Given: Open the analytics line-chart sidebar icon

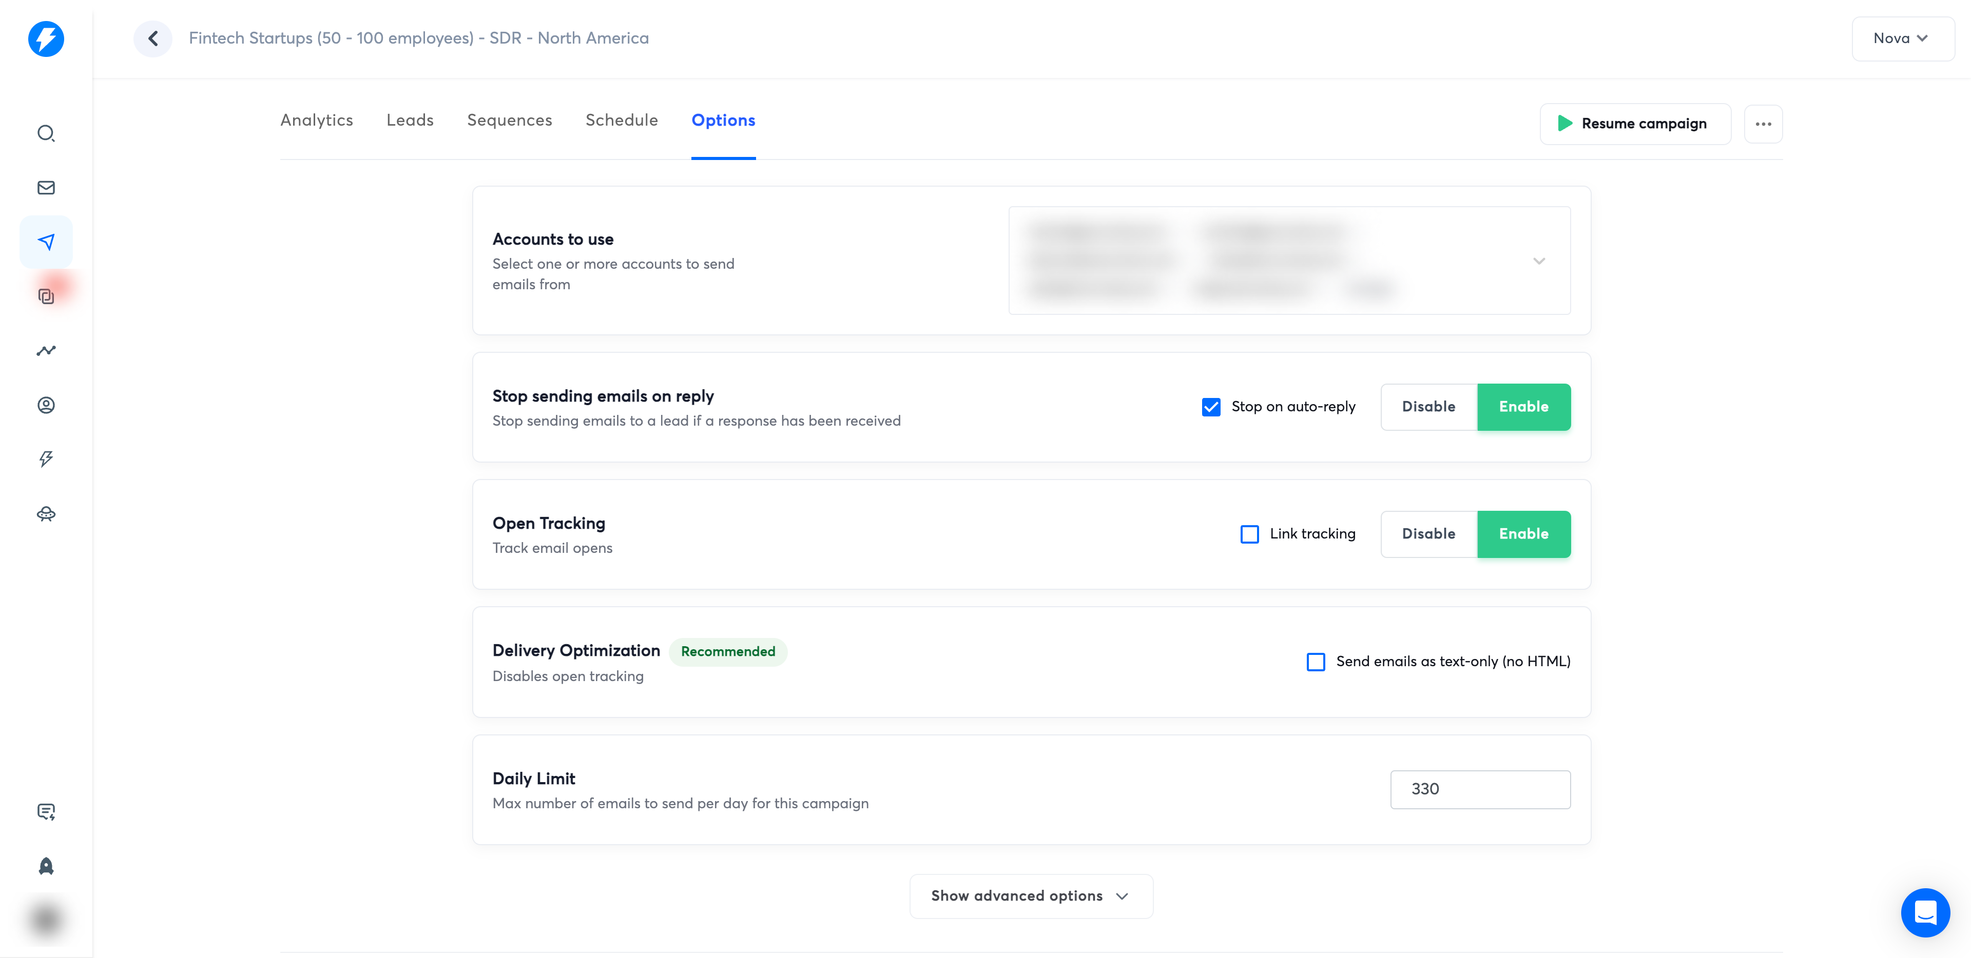Looking at the screenshot, I should pos(46,351).
